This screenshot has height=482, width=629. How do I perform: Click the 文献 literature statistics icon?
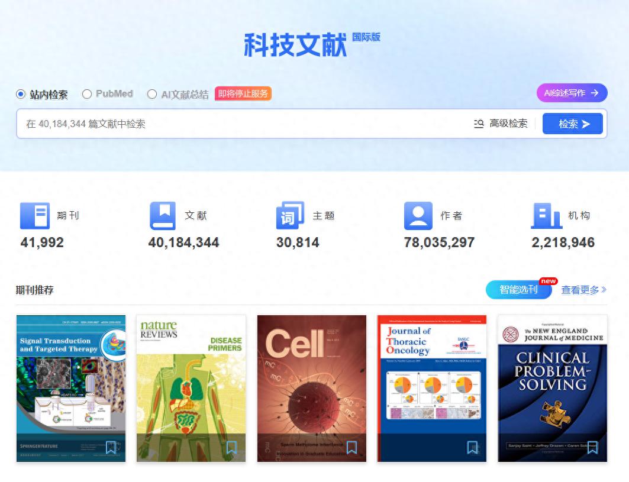pos(162,216)
